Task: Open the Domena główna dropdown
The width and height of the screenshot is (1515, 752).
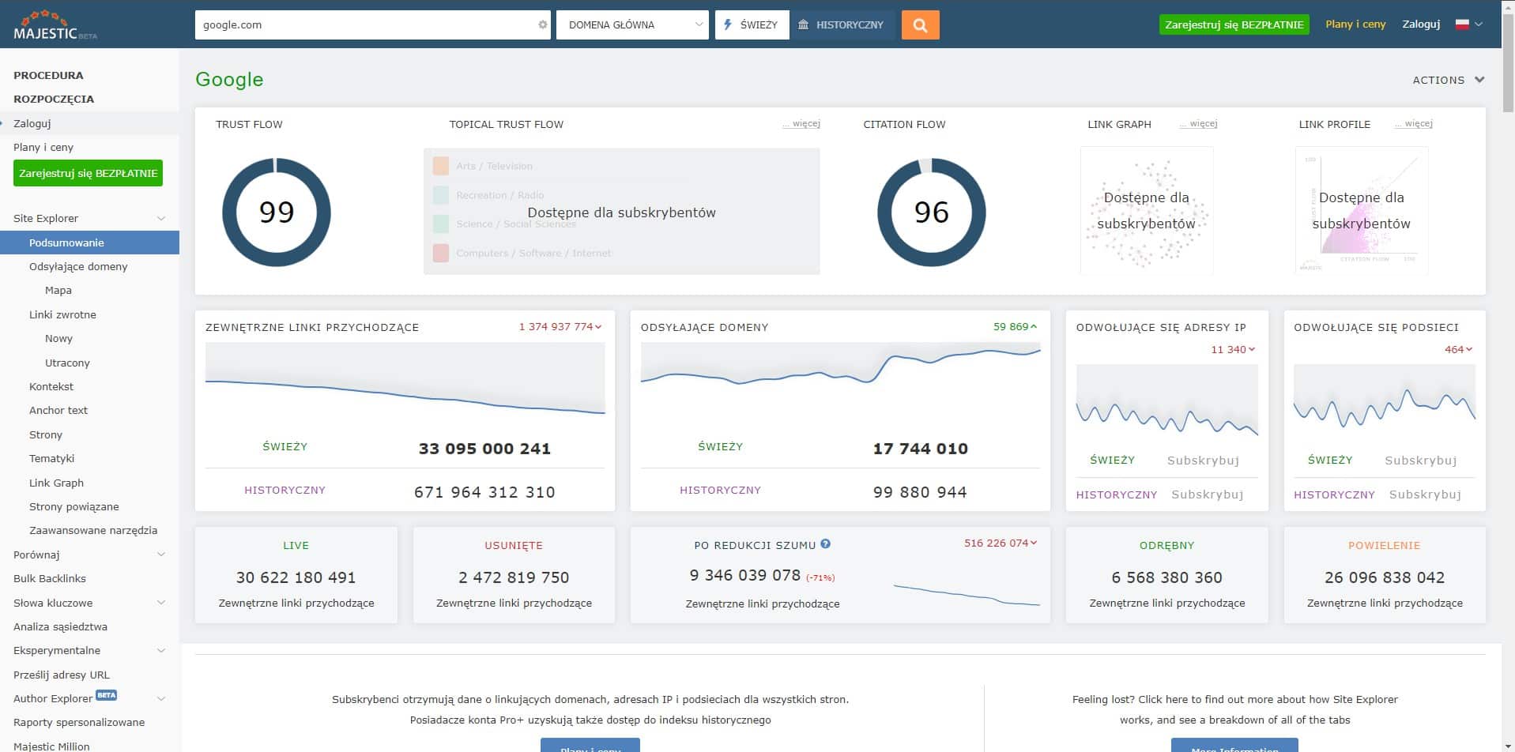Action: click(x=632, y=24)
